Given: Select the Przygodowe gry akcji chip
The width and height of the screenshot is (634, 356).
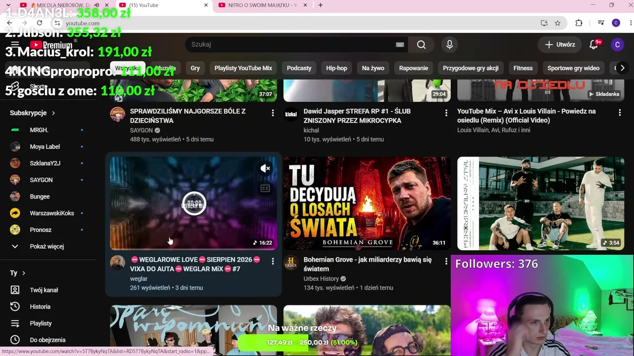Looking at the screenshot, I should coord(471,68).
